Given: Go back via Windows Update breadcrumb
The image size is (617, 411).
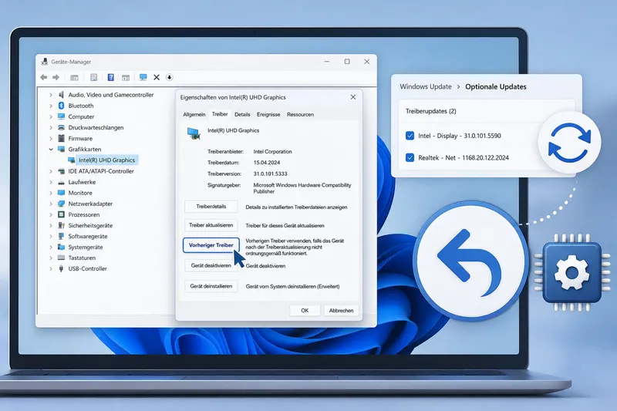Looking at the screenshot, I should (x=426, y=86).
